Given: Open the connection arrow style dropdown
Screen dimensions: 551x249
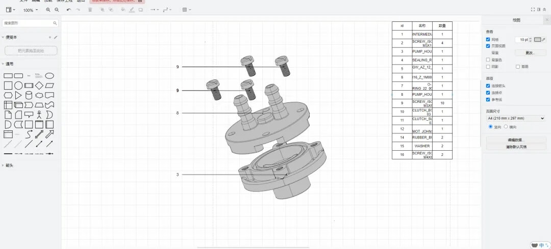Looking at the screenshot, I should (x=154, y=10).
